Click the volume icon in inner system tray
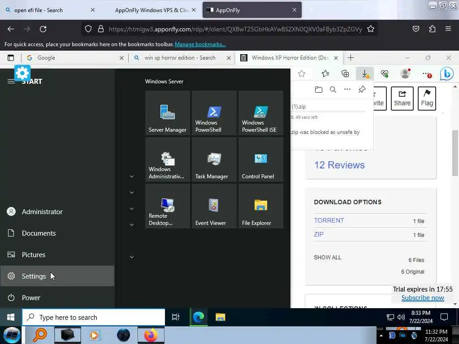The image size is (459, 344). point(401,317)
